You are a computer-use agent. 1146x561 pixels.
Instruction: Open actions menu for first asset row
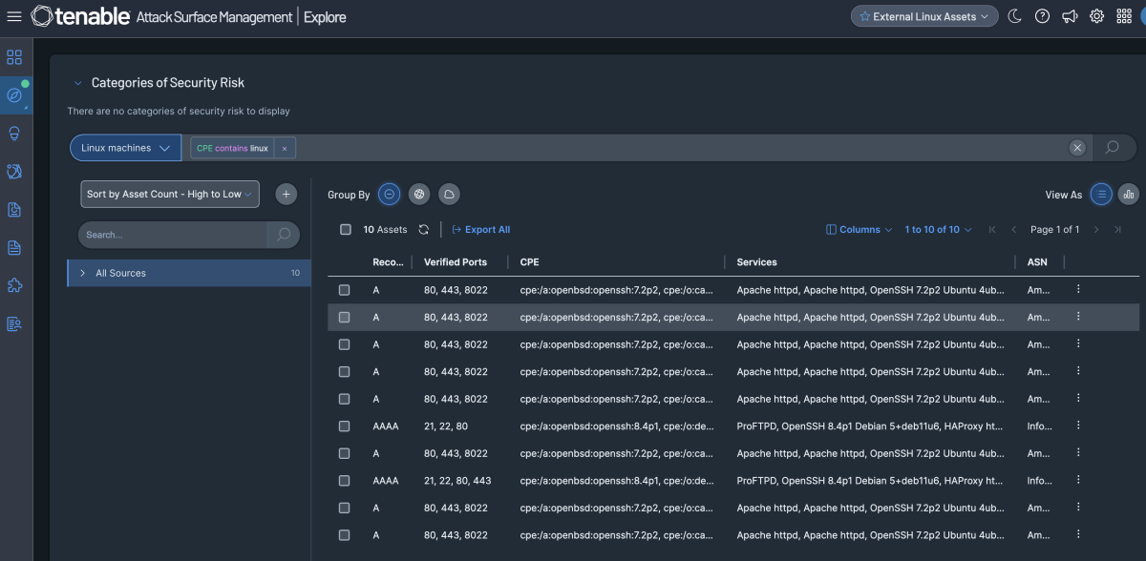(x=1078, y=289)
